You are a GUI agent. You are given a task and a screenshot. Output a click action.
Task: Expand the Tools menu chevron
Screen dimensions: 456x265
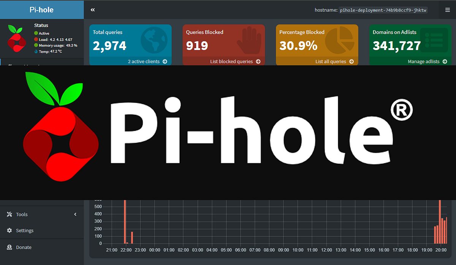75,214
